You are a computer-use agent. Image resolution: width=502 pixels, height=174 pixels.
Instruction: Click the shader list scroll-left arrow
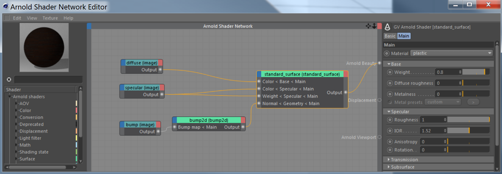7,167
